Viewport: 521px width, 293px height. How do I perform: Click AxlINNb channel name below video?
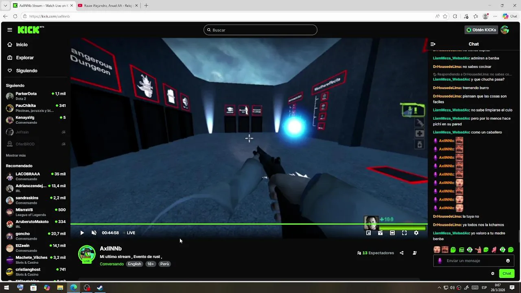coord(111,249)
